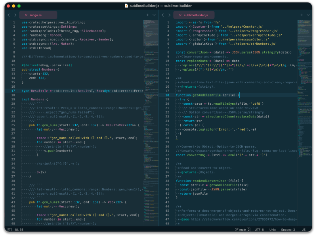
Task: Place cursor on 'use crate::settings::Settings;'
Action: [50, 27]
